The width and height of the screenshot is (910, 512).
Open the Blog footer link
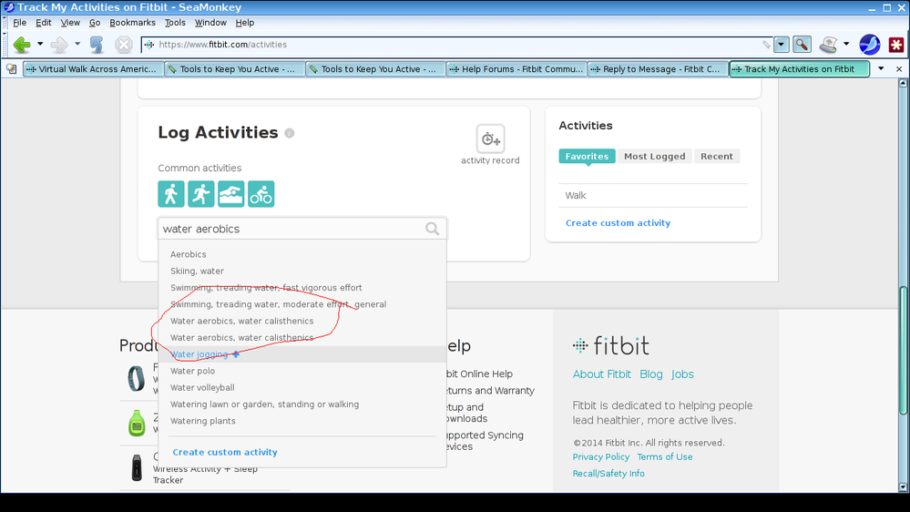click(x=651, y=374)
